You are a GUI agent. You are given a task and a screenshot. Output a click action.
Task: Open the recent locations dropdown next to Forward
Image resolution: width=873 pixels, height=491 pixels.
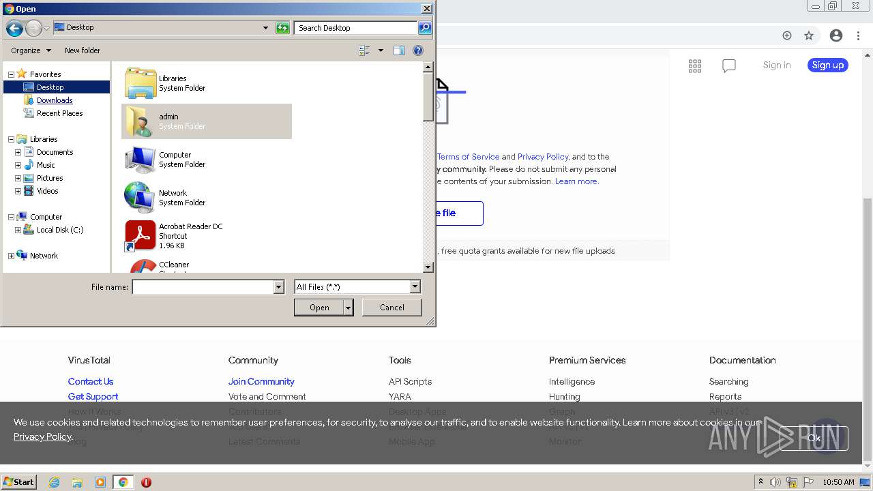point(46,28)
